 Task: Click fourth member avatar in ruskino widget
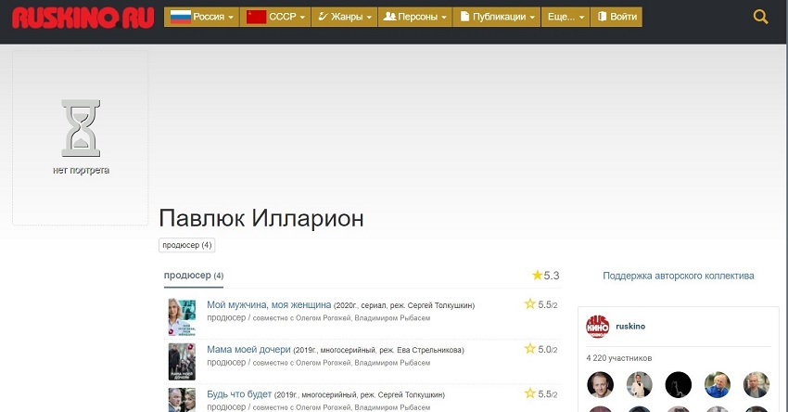pyautogui.click(x=718, y=385)
